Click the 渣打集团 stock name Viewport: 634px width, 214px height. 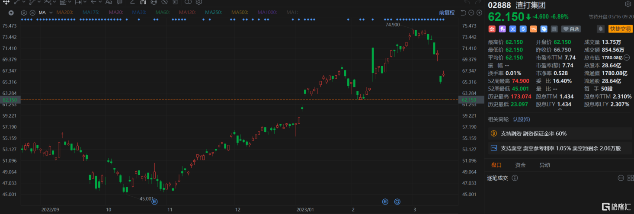click(x=532, y=5)
